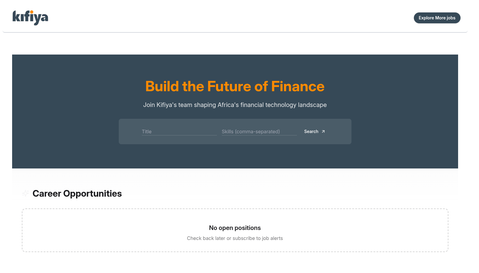This screenshot has height=273, width=479.
Task: Click the orange dot in the Kifiya logo
Action: pos(32,12)
